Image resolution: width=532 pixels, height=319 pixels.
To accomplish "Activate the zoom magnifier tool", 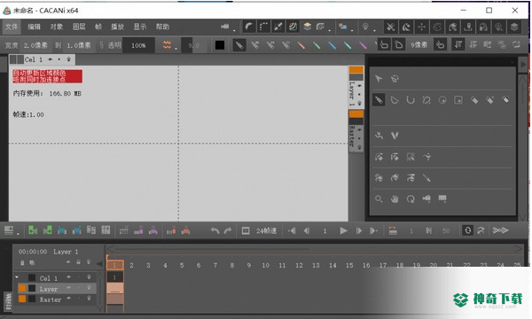I will pyautogui.click(x=379, y=199).
